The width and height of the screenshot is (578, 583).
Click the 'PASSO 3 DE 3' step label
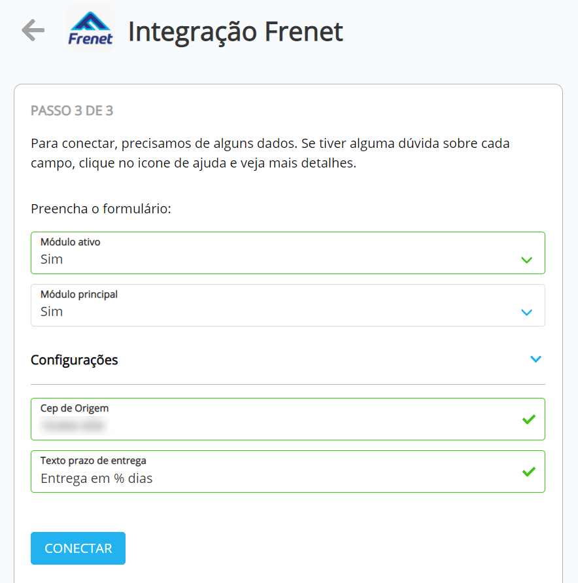point(72,111)
